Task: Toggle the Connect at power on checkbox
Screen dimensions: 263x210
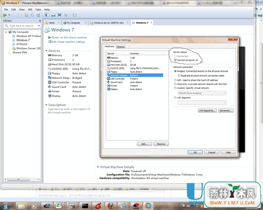Action: (x=175, y=60)
